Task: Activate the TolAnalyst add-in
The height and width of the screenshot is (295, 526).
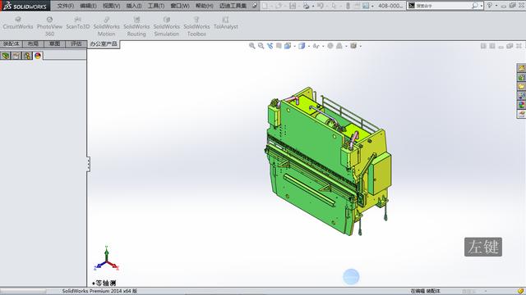Action: coord(226,23)
